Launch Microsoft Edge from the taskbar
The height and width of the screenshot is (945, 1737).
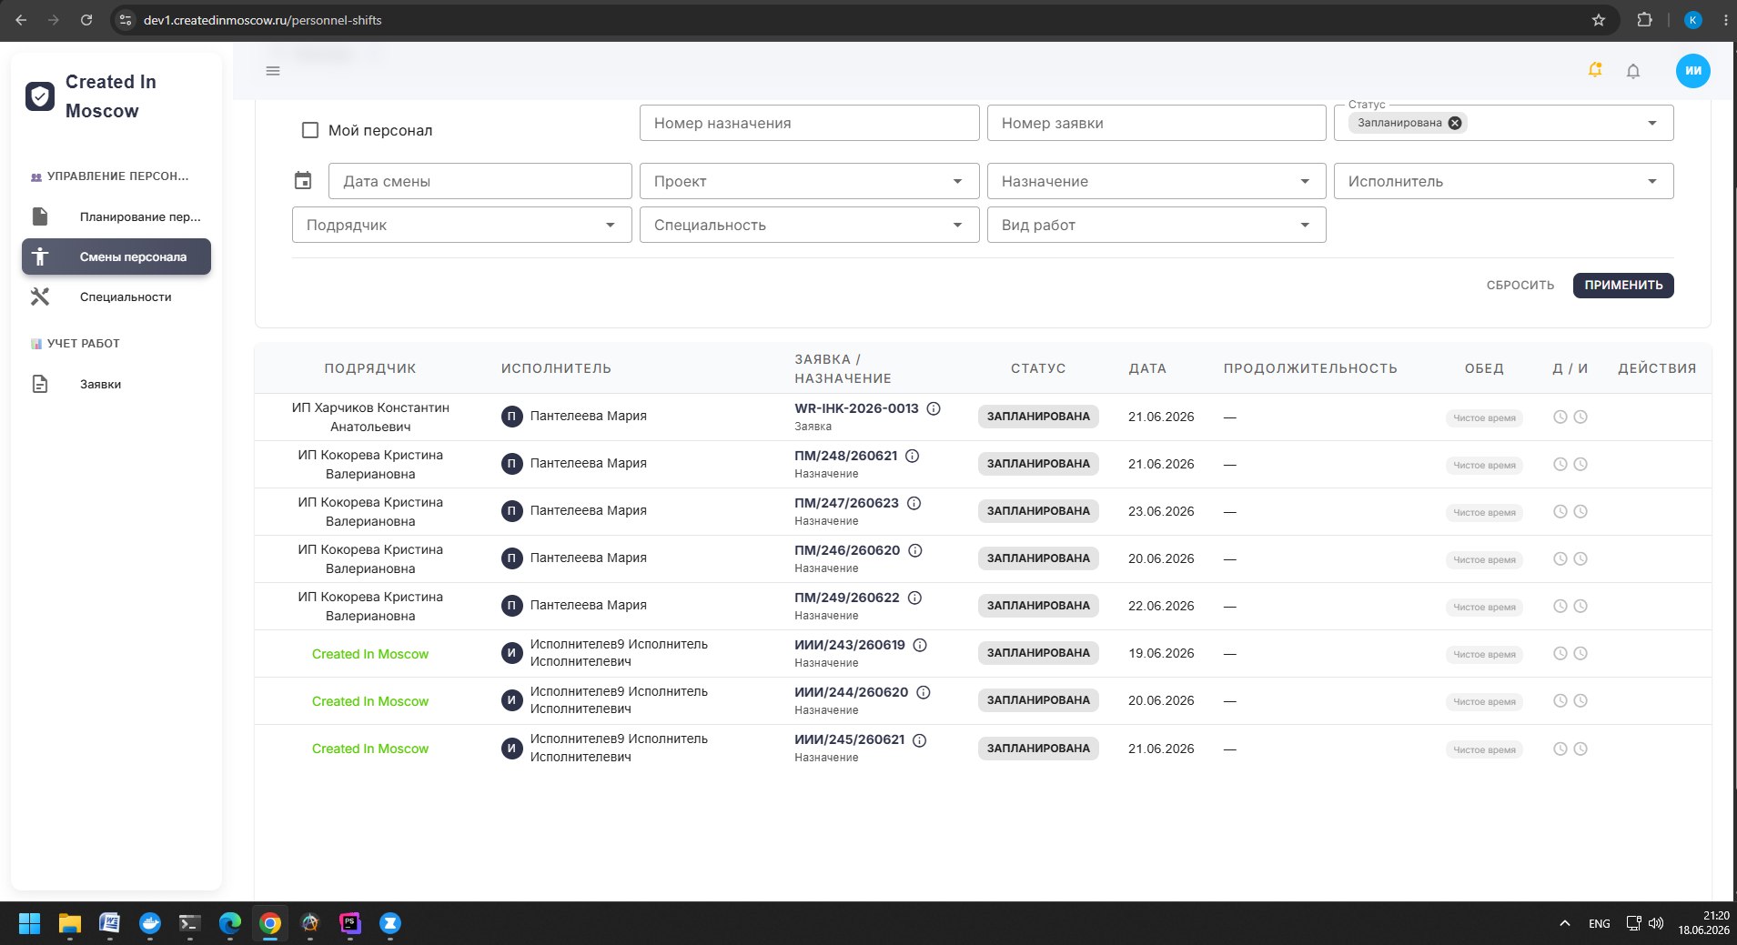[230, 924]
